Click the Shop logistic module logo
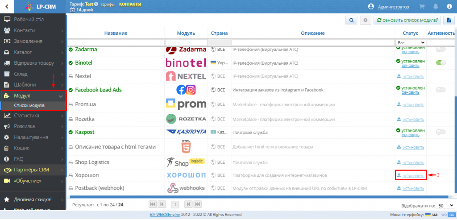The height and width of the screenshot is (220, 457). 186,162
